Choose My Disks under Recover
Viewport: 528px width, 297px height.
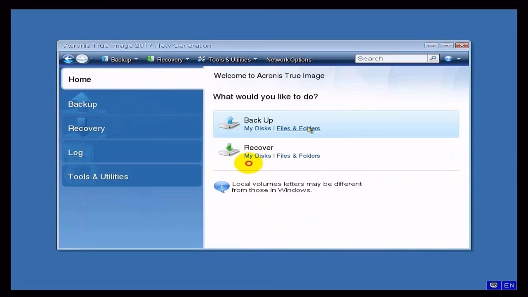[257, 156]
